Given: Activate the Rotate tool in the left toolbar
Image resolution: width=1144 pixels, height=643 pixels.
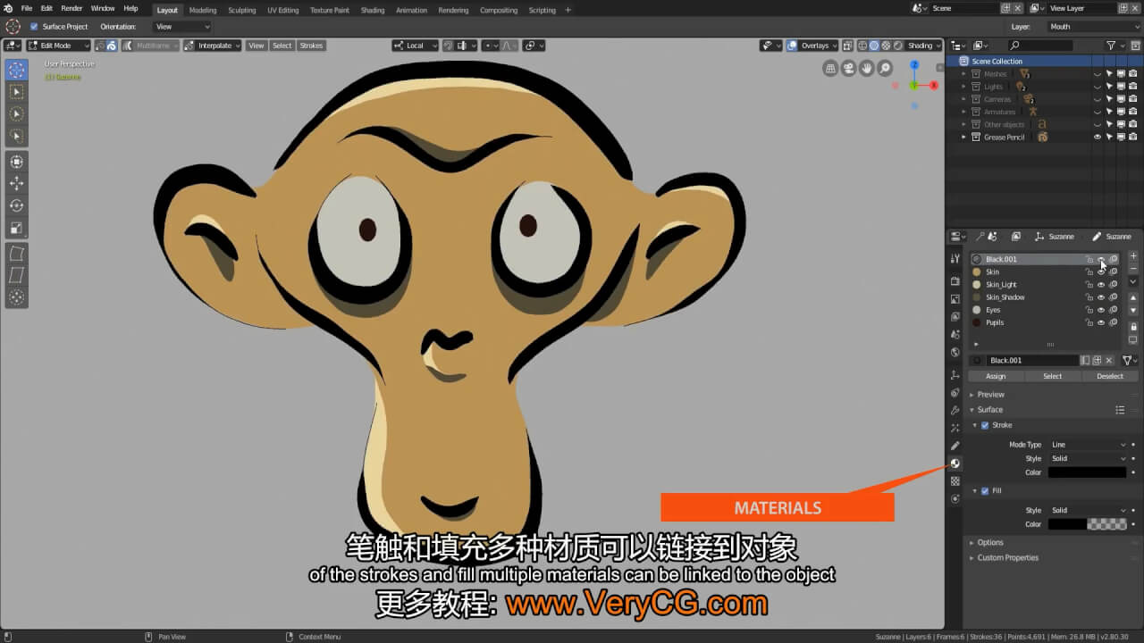Looking at the screenshot, I should tap(16, 205).
